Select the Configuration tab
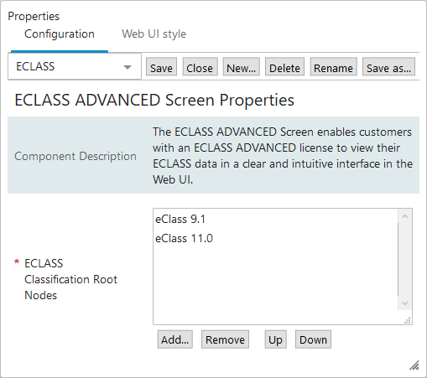This screenshot has height=378, width=427. [60, 34]
